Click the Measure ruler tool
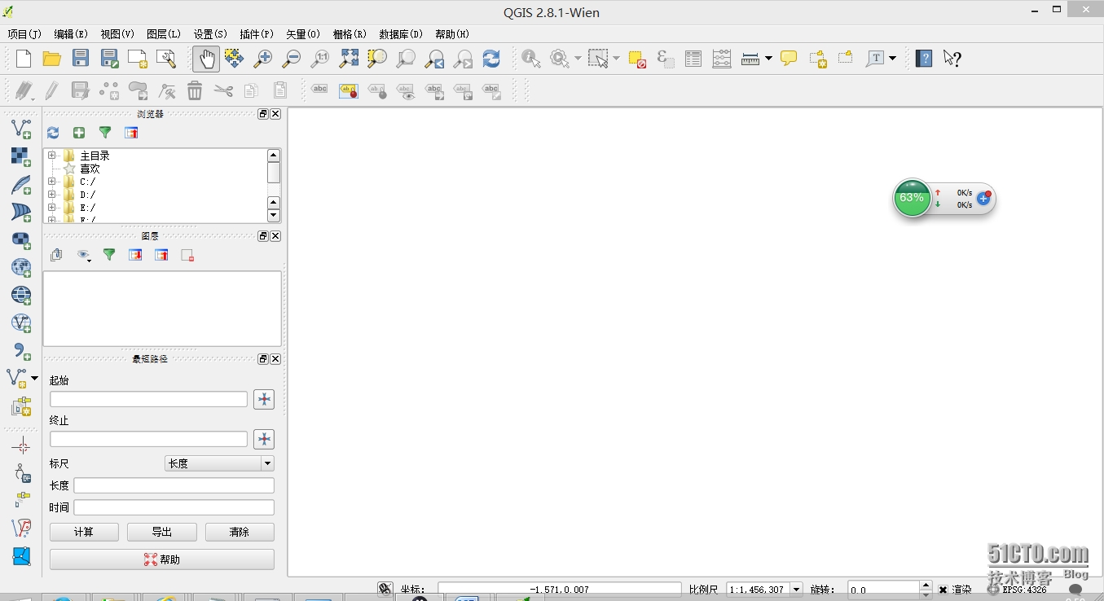This screenshot has width=1104, height=601. (750, 59)
